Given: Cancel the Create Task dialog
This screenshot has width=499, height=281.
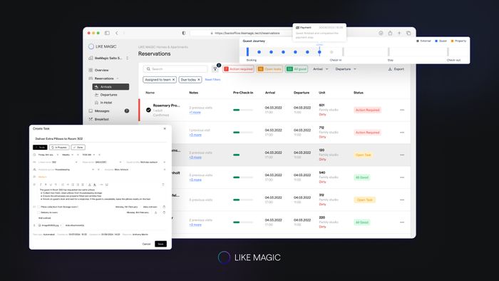Looking at the screenshot, I should pos(146,244).
